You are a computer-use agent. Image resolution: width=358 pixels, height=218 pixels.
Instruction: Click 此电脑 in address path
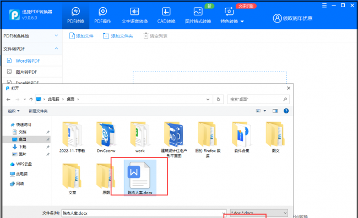click(x=53, y=99)
